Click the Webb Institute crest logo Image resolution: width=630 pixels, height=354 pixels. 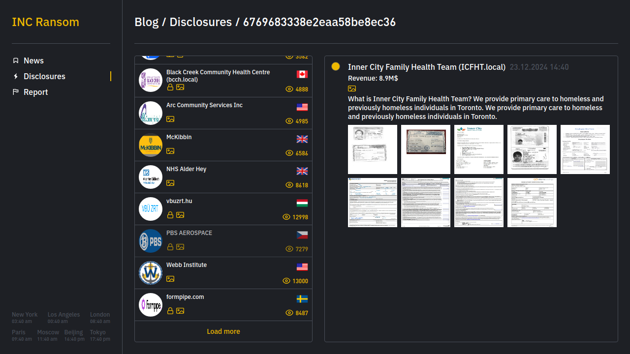point(151,273)
